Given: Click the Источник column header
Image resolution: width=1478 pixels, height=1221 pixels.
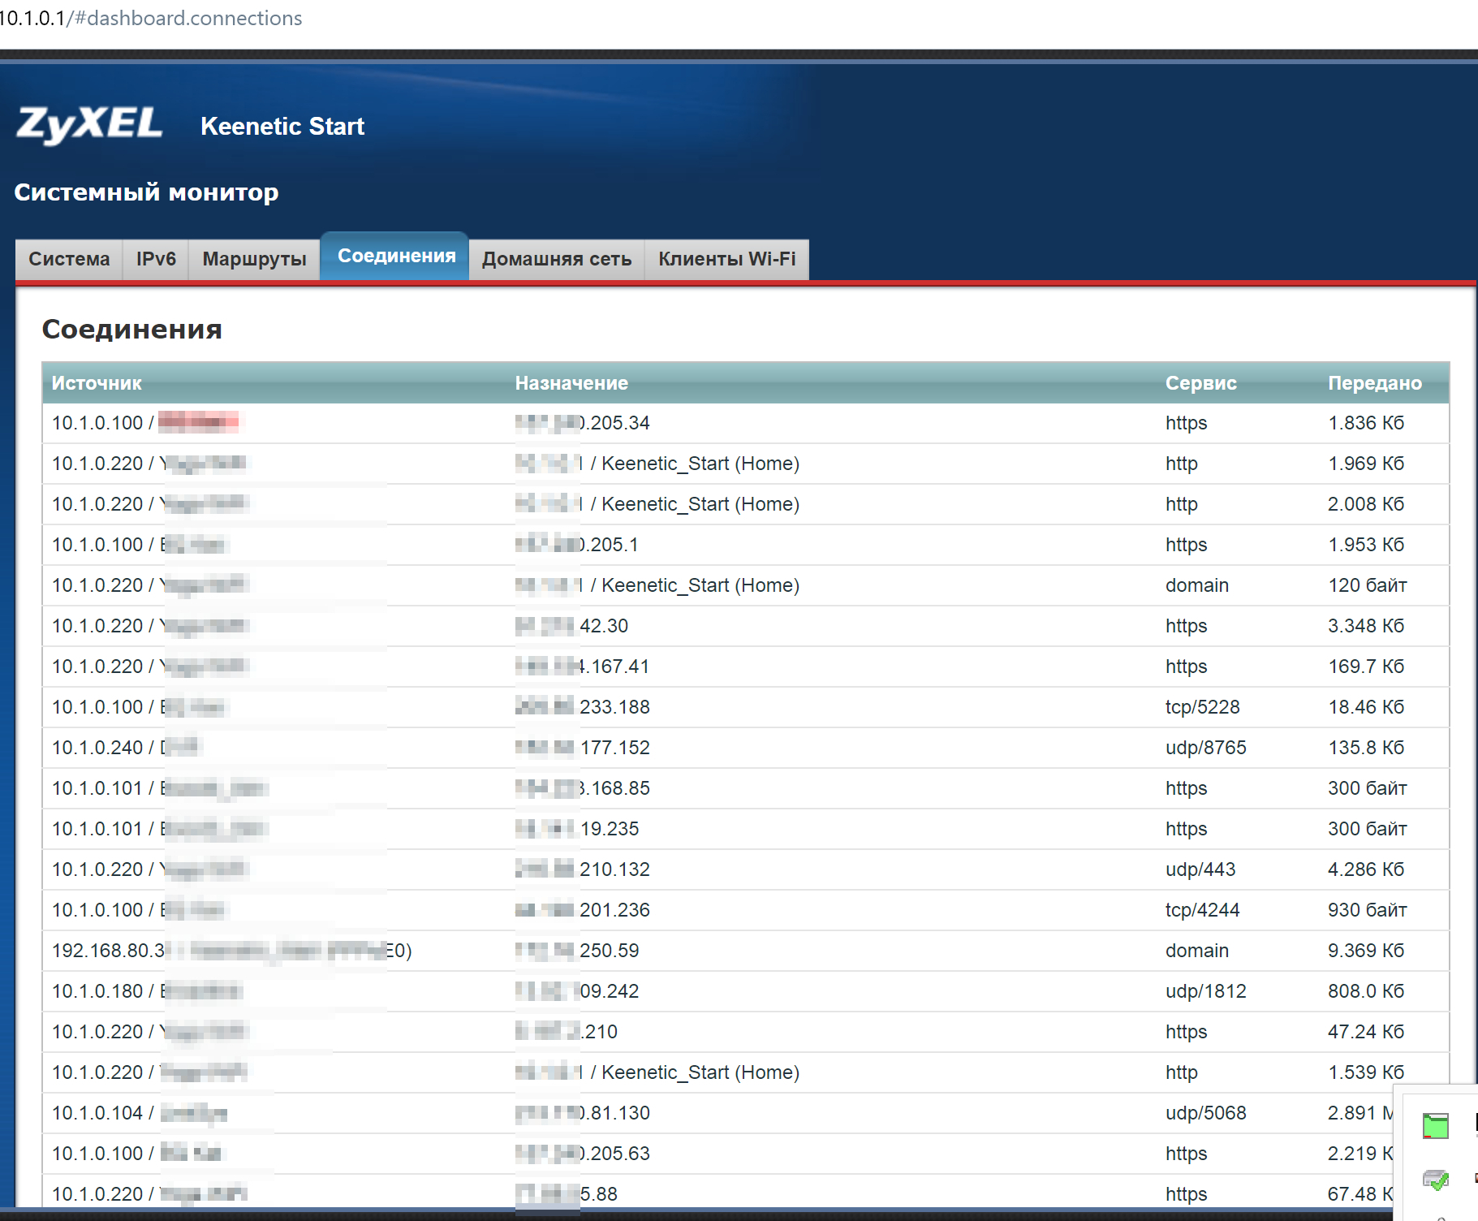Looking at the screenshot, I should tap(97, 383).
